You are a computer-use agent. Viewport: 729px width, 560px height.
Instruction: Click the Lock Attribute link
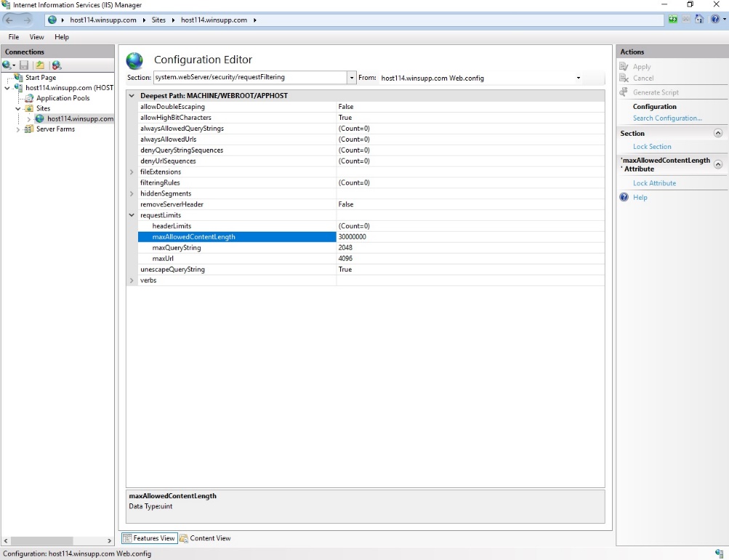654,183
